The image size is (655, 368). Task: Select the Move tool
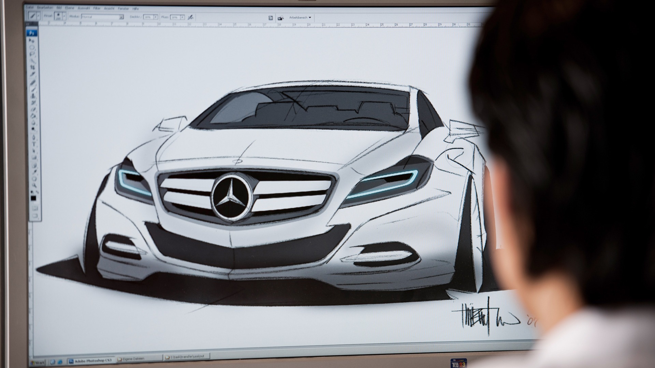pos(32,40)
